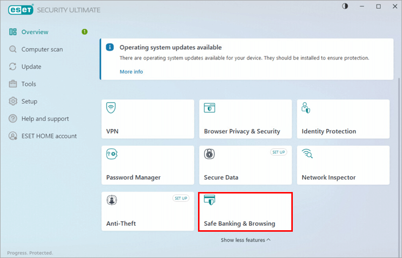Follow the More info link
The image size is (402, 258).
131,71
